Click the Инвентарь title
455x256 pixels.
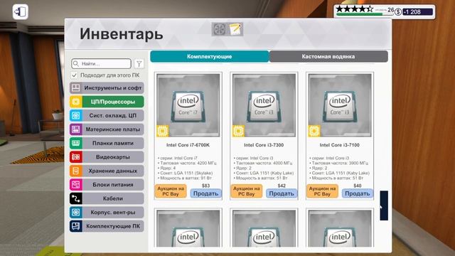tap(122, 34)
